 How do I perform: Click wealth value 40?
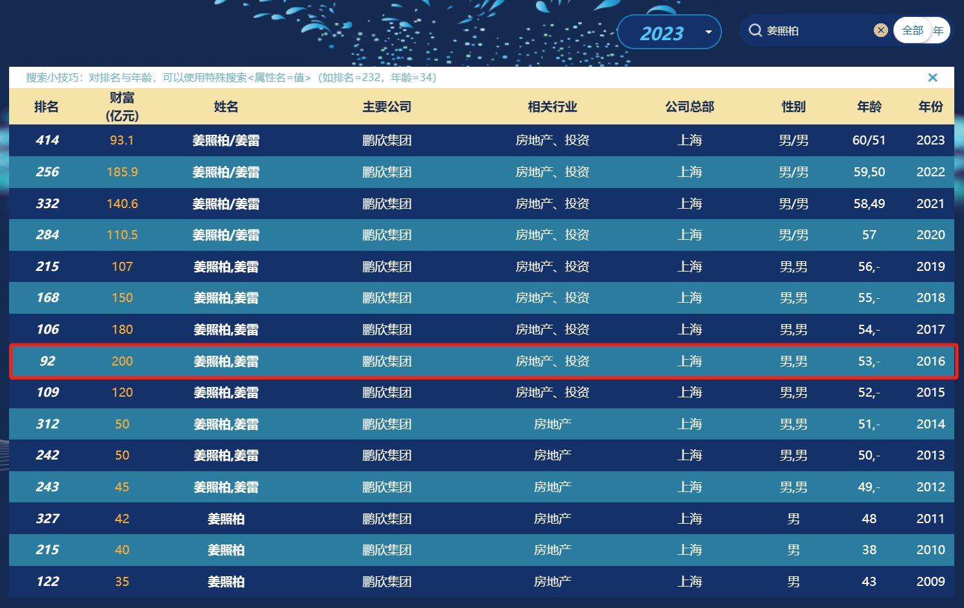click(x=122, y=550)
